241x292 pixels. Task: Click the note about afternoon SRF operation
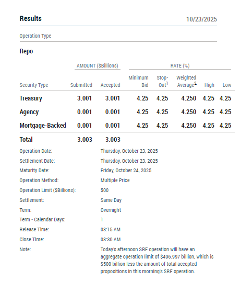[157, 260]
